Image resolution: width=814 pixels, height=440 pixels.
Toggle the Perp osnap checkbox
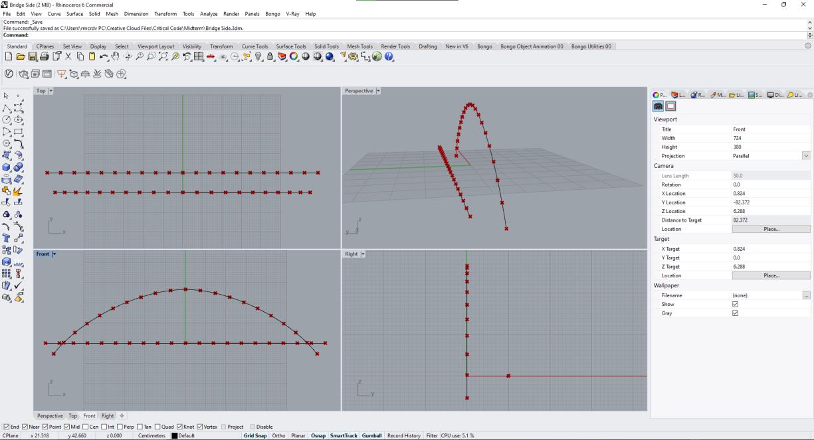120,427
